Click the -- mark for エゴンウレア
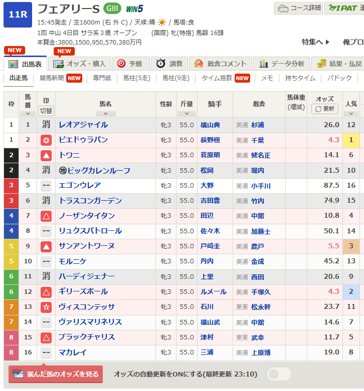 click(x=46, y=186)
